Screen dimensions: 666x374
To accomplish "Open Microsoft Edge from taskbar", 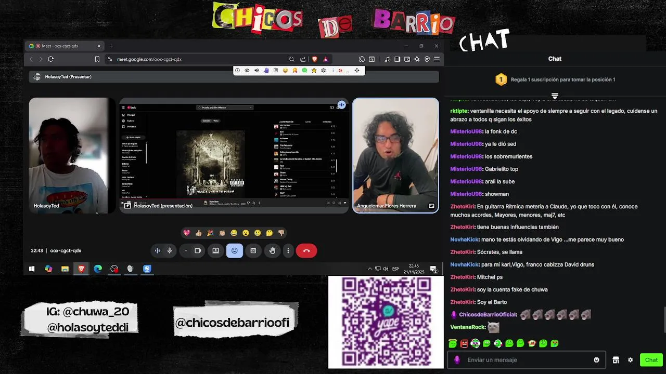I will tap(98, 269).
